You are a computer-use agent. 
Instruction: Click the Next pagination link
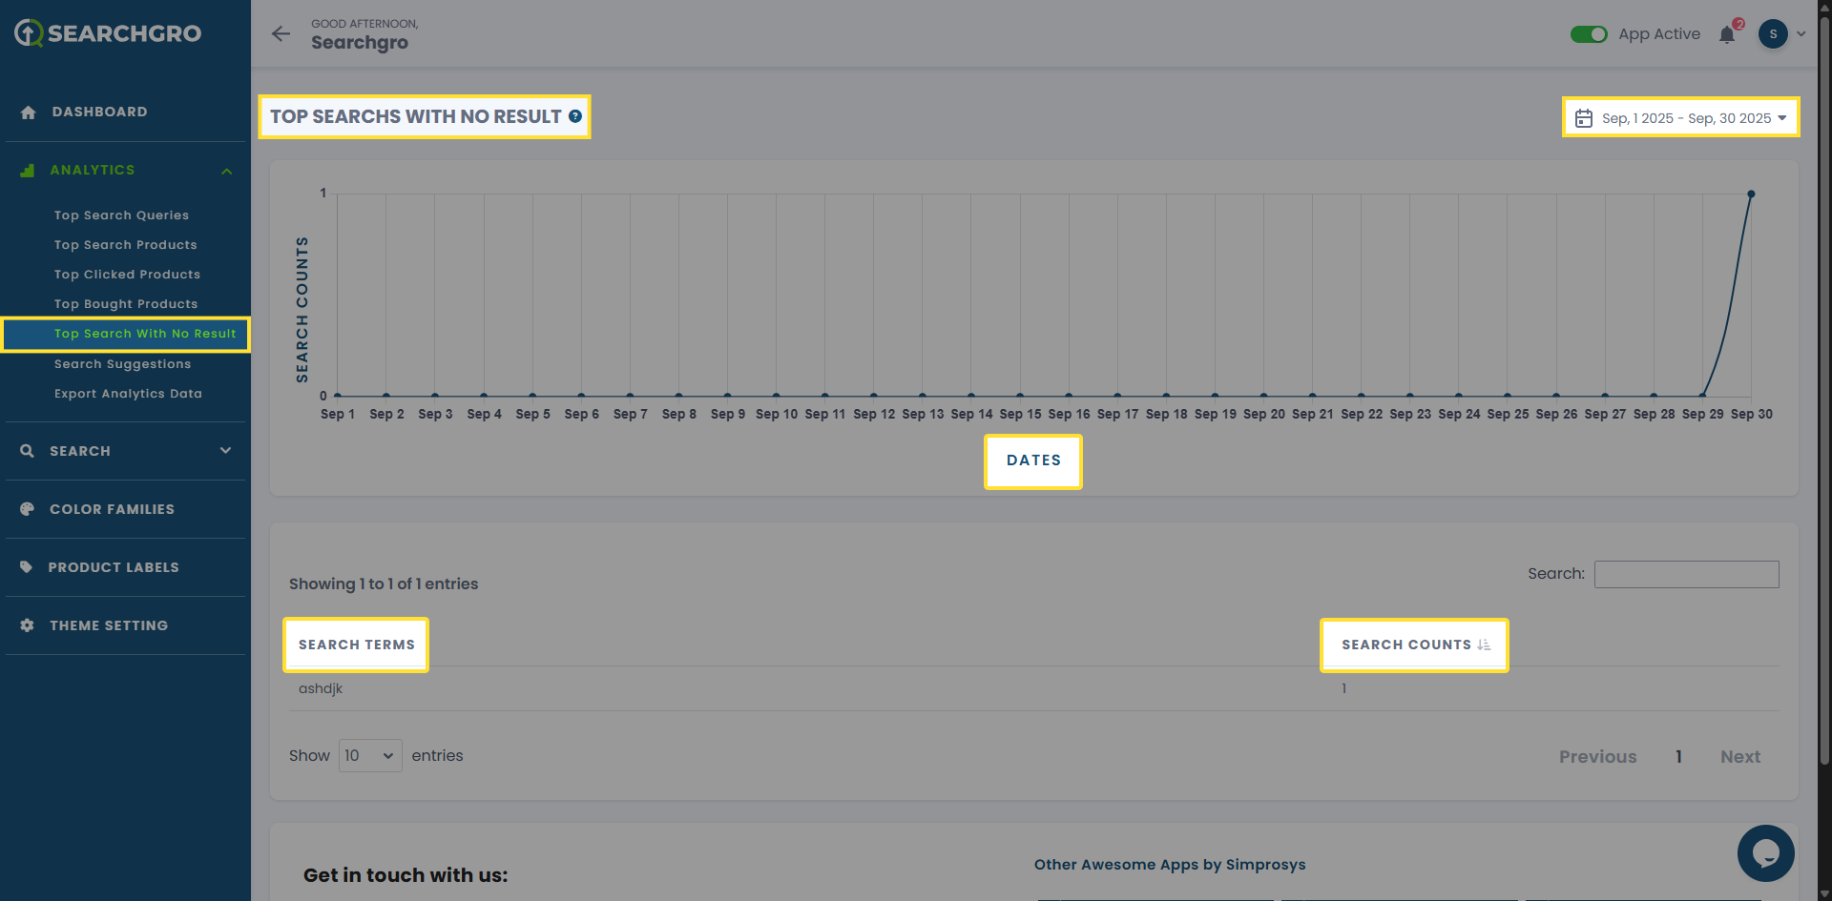1739,757
